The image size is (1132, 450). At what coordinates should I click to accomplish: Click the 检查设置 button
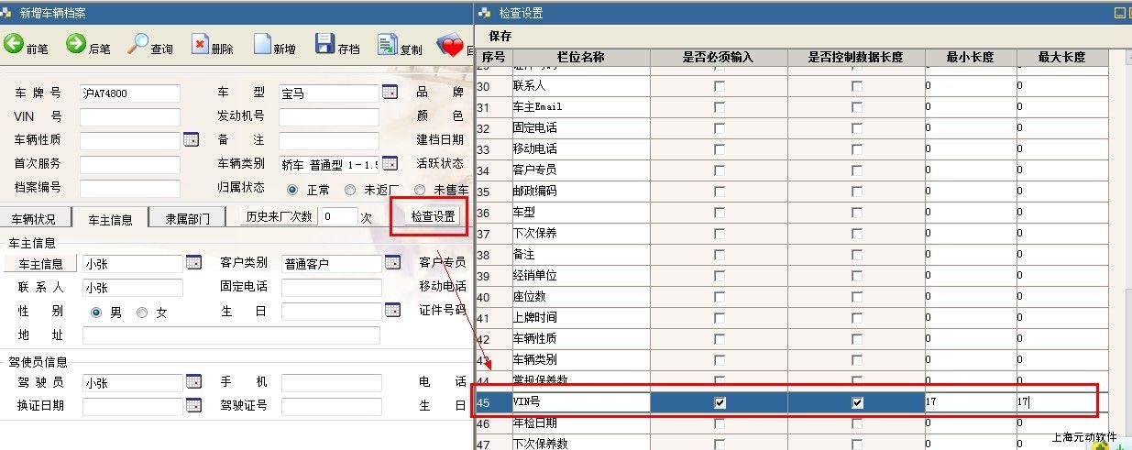pos(433,217)
